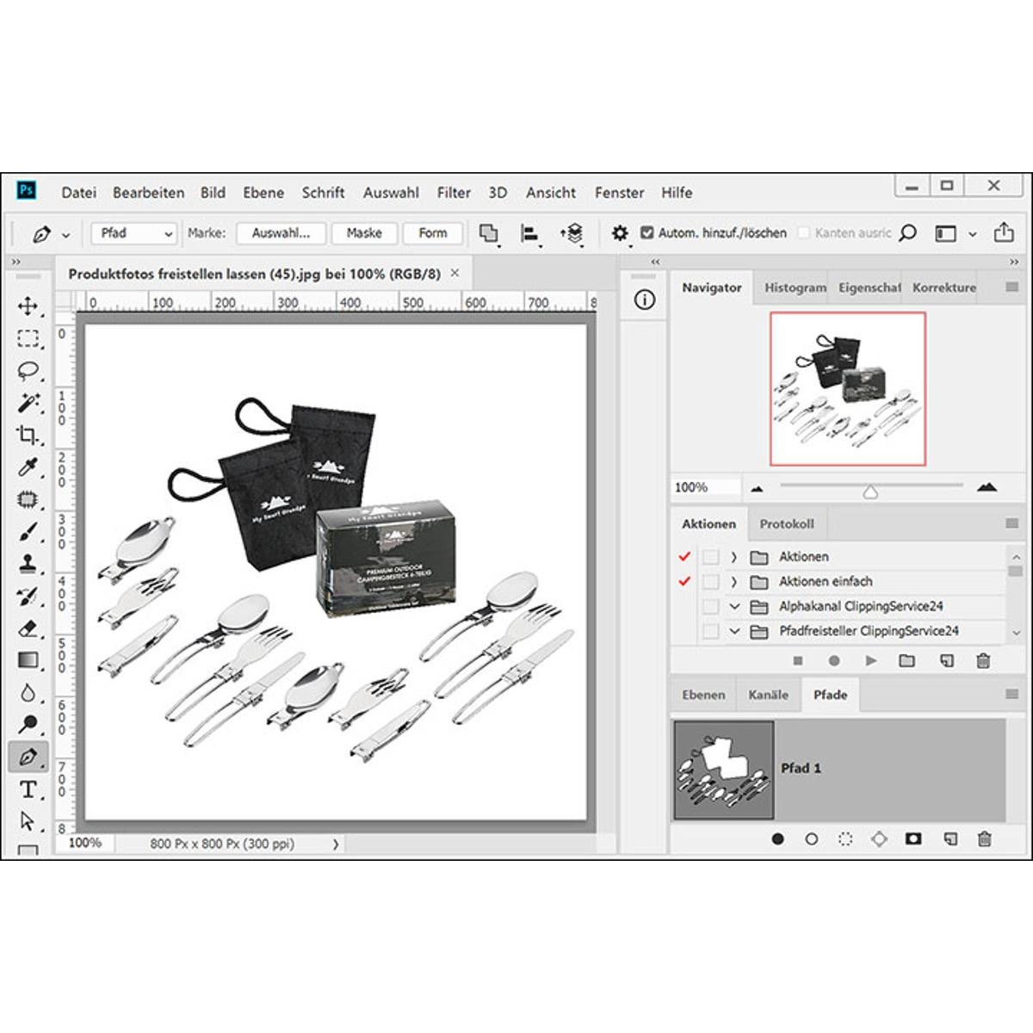This screenshot has height=1033, width=1033.
Task: Open status bar info arrow
Action: pos(336,844)
